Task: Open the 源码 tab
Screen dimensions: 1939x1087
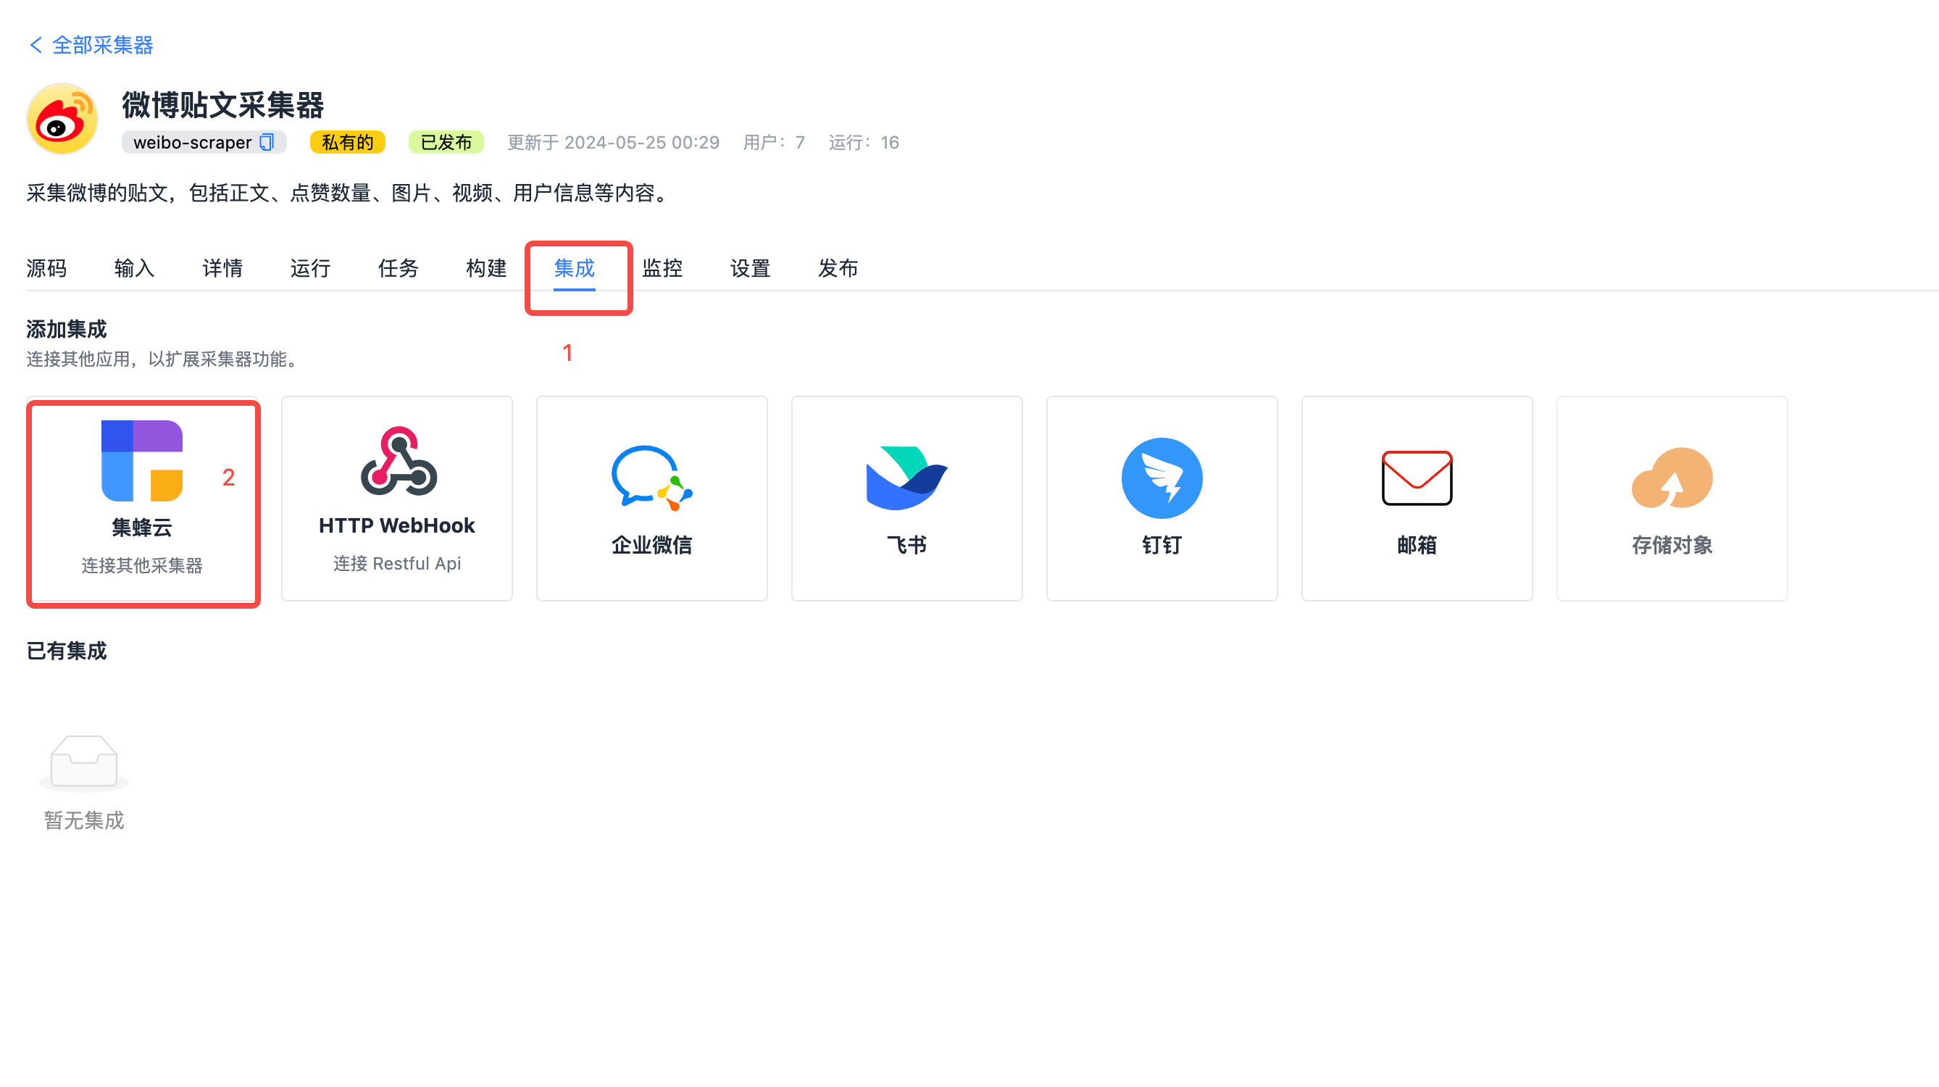Action: [46, 268]
